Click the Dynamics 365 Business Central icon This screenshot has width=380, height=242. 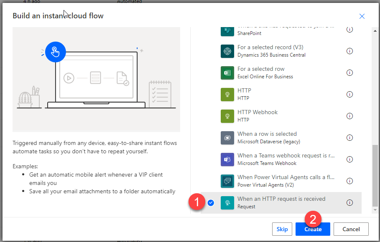click(x=227, y=51)
